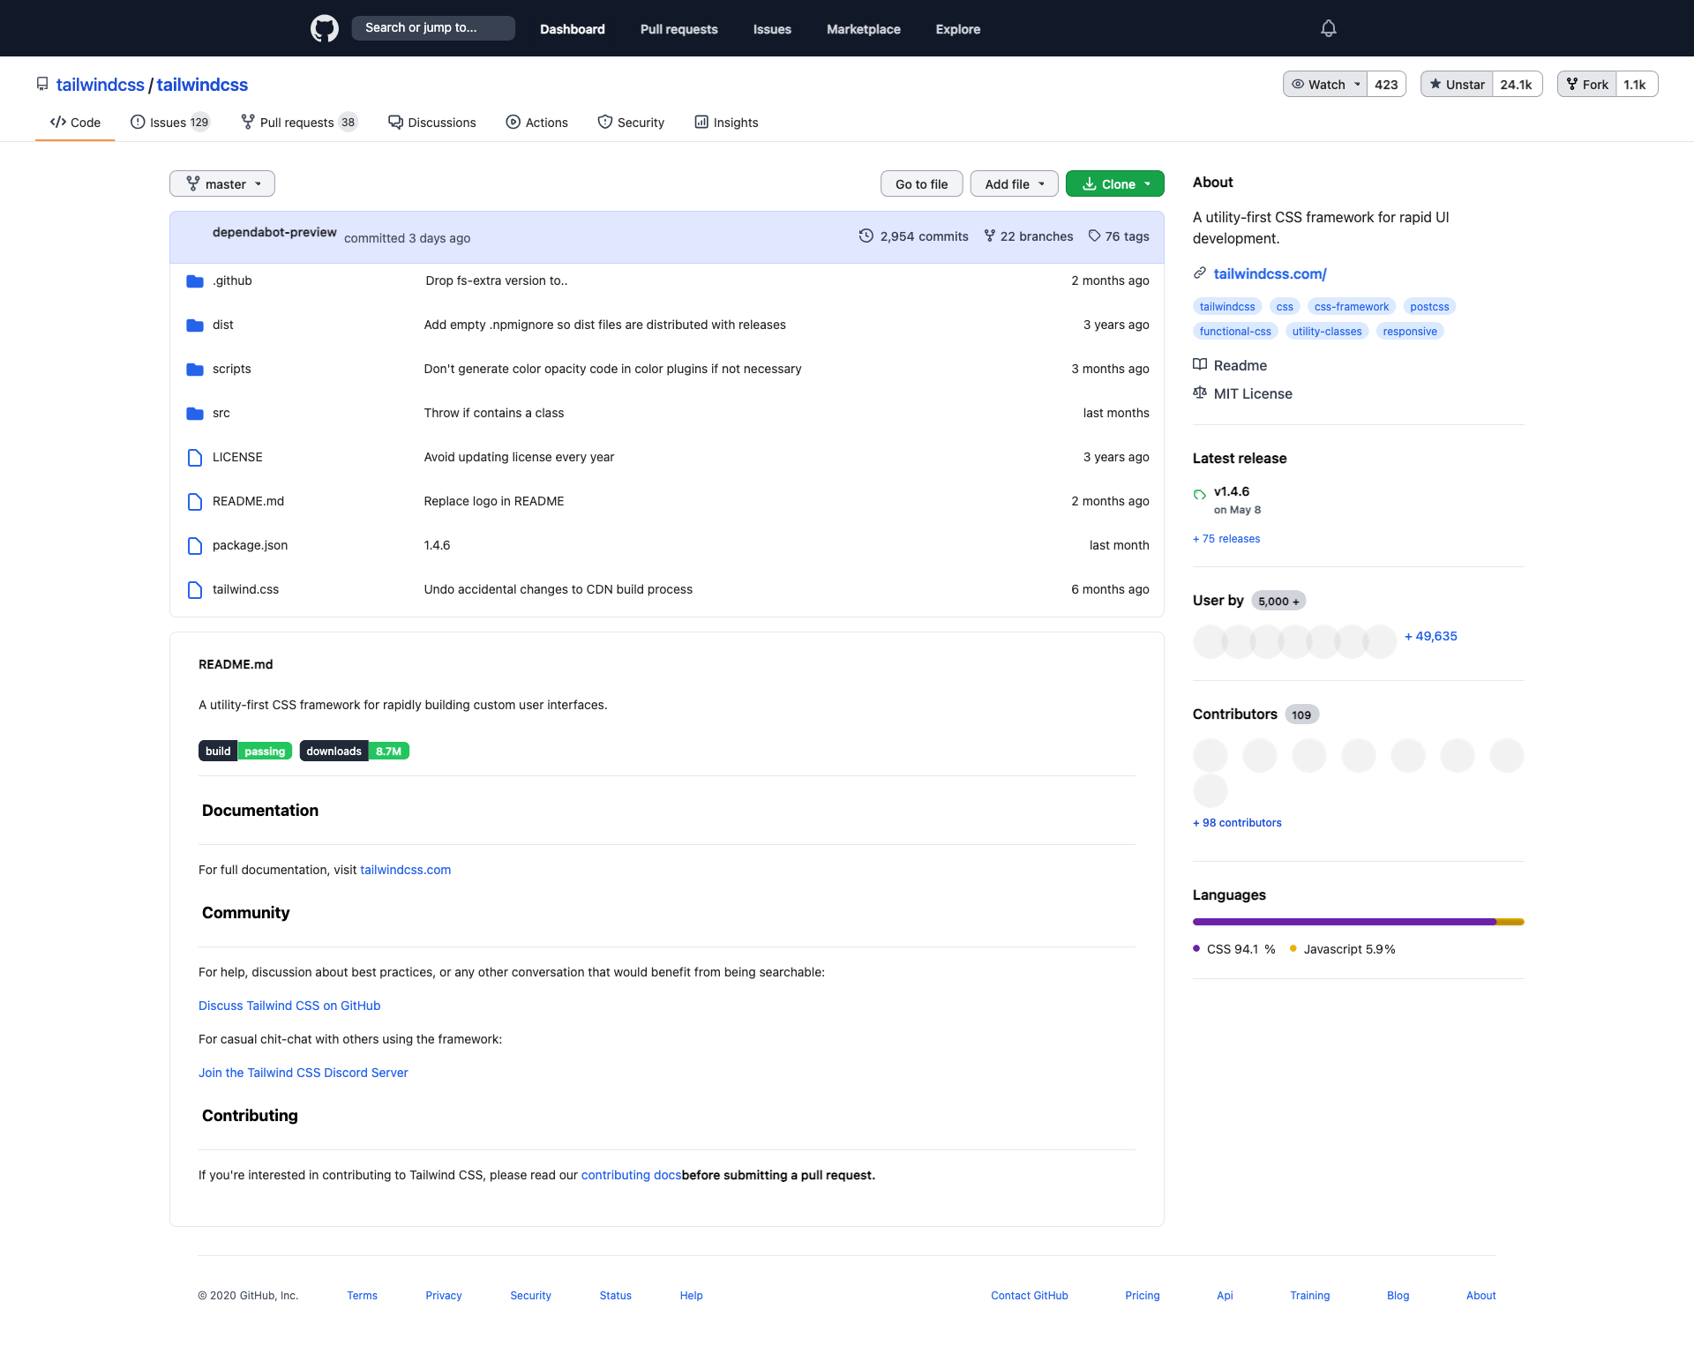Screen dimensions: 1694x1369
Task: Focus the Search or jump to field
Action: (433, 28)
